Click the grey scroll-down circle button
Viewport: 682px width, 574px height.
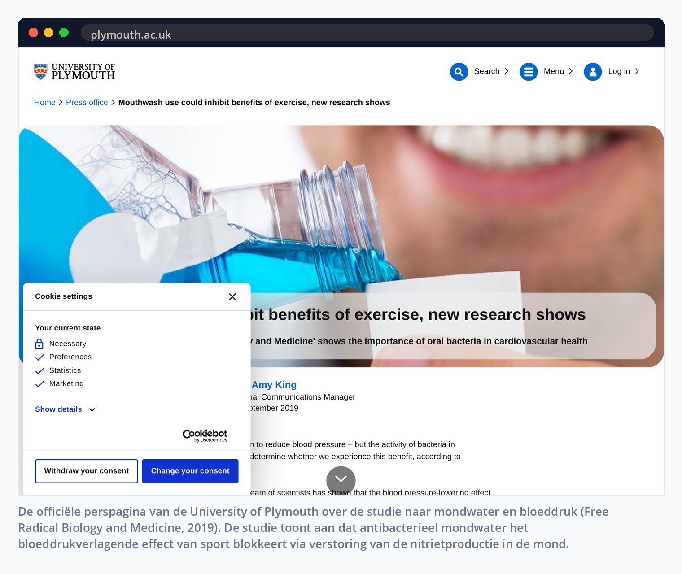coord(341,480)
